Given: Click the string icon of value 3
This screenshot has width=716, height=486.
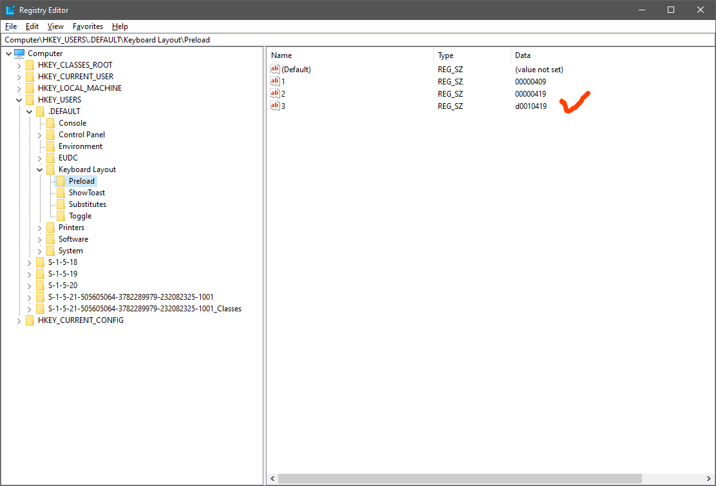Looking at the screenshot, I should point(275,106).
